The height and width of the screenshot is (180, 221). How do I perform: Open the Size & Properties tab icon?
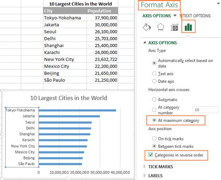click(174, 27)
